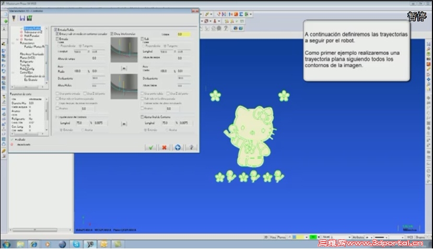433x250 pixels.
Task: Toggle entering and exiting at midpoint of closed contours
Action: (57, 34)
